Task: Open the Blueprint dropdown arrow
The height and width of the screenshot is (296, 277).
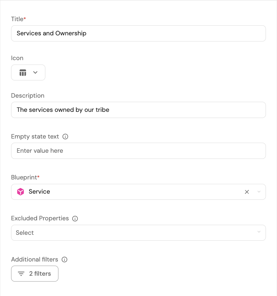Action: pos(259,192)
